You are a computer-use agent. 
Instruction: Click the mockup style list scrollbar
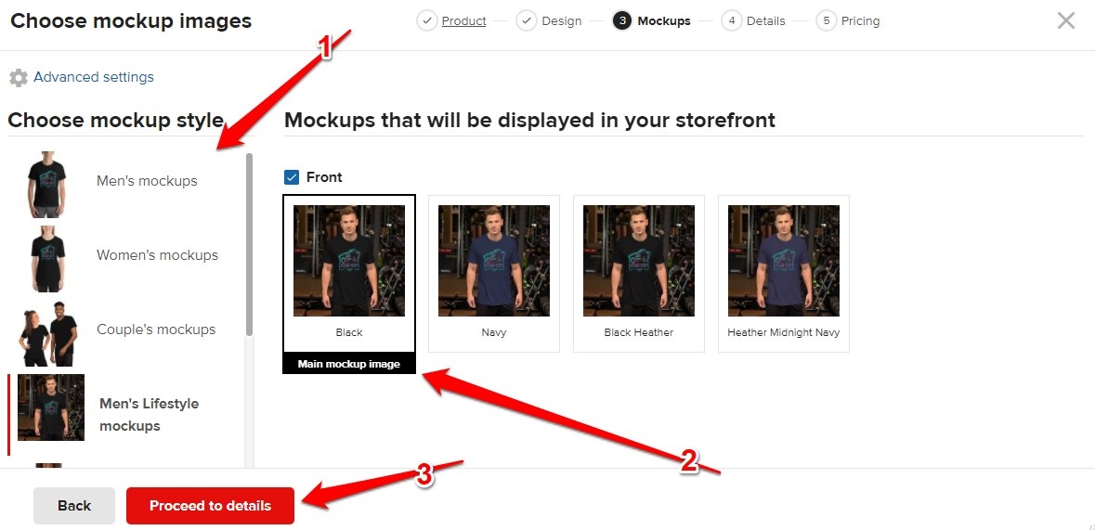pyautogui.click(x=249, y=244)
